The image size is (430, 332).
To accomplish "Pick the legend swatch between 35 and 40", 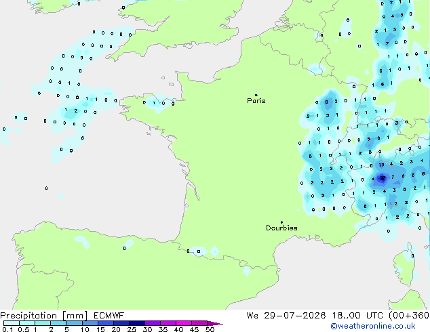I will [168, 323].
